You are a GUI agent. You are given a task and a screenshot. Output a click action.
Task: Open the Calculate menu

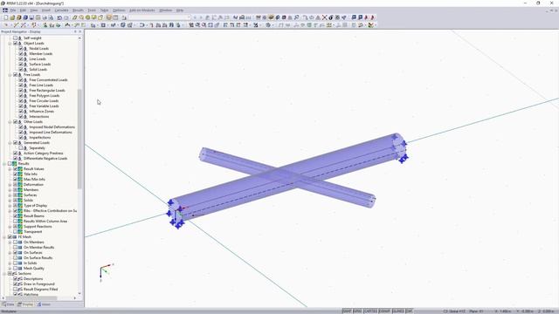point(61,10)
